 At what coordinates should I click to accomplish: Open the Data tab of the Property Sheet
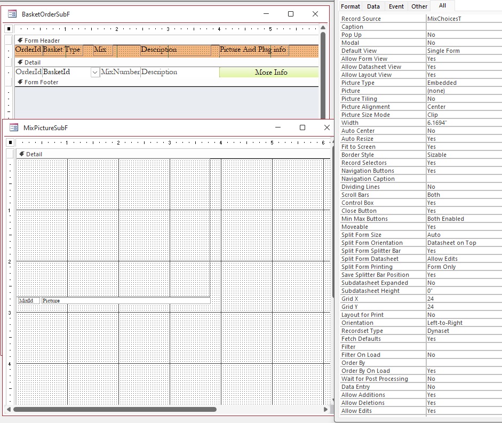click(373, 6)
